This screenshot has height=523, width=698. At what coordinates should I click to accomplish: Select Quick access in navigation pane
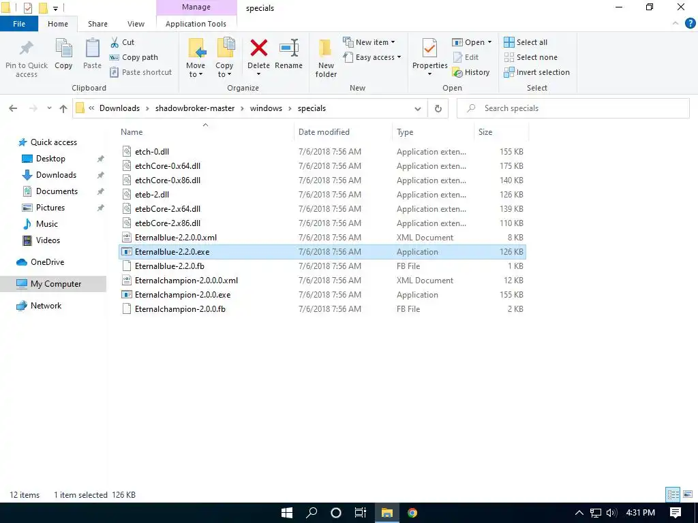coord(53,142)
